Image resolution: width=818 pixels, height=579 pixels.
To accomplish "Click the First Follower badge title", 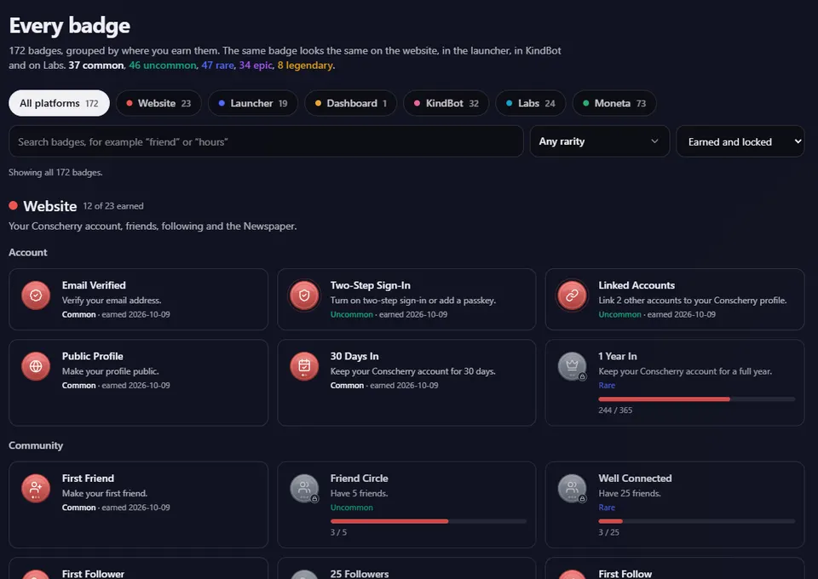I will (93, 574).
